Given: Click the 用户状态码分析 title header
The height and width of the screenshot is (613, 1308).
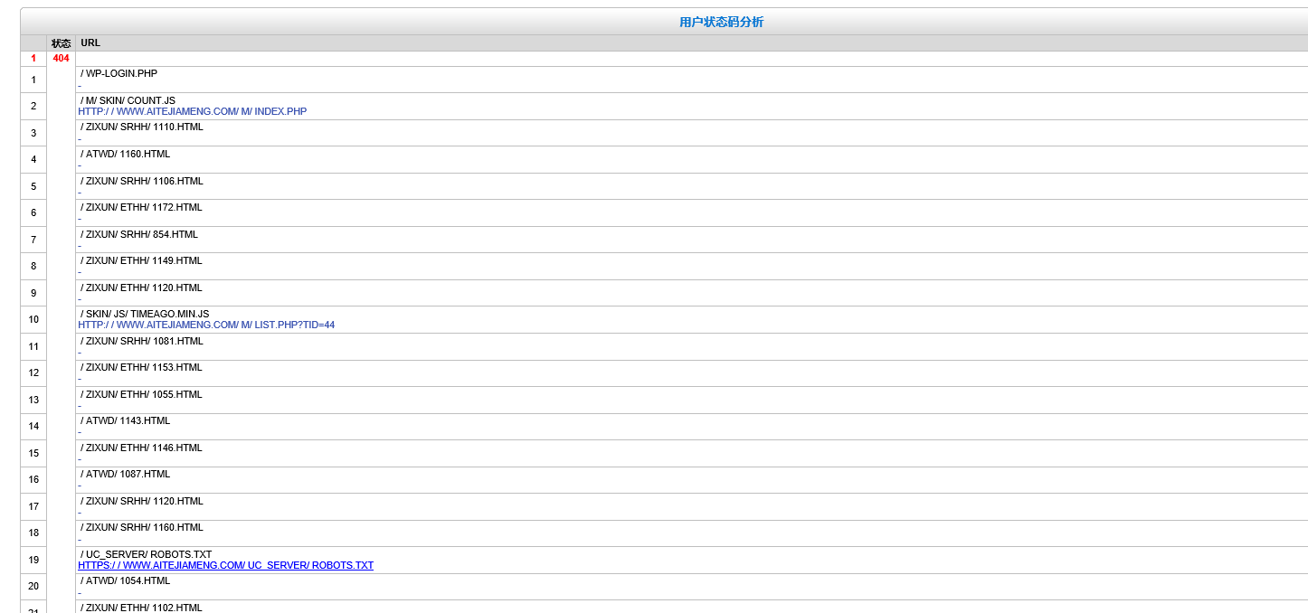Looking at the screenshot, I should 721,22.
